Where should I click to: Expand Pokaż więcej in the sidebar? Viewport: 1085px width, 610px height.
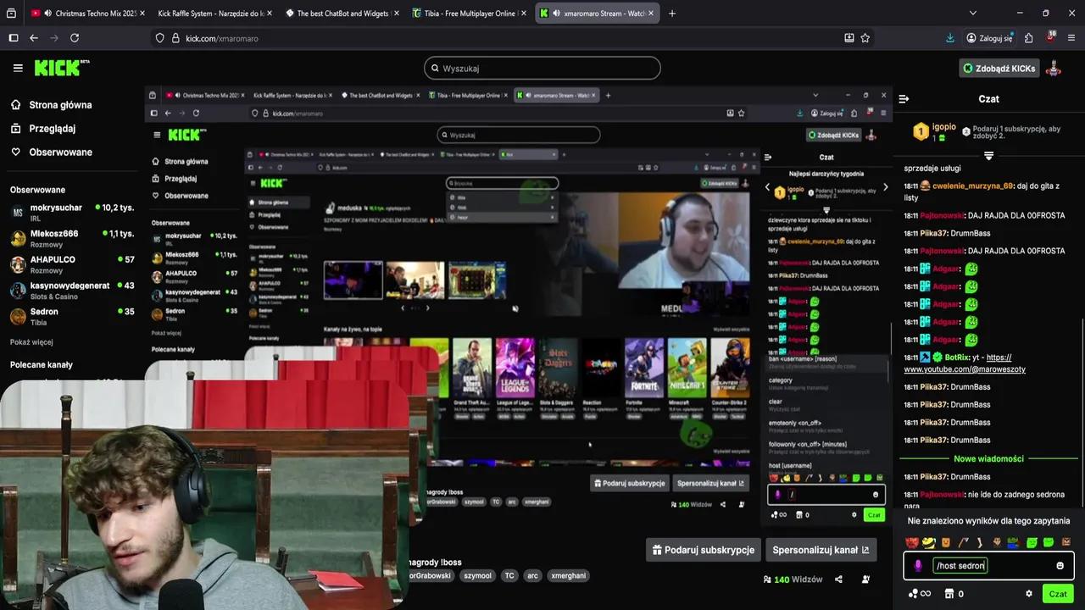[31, 341]
